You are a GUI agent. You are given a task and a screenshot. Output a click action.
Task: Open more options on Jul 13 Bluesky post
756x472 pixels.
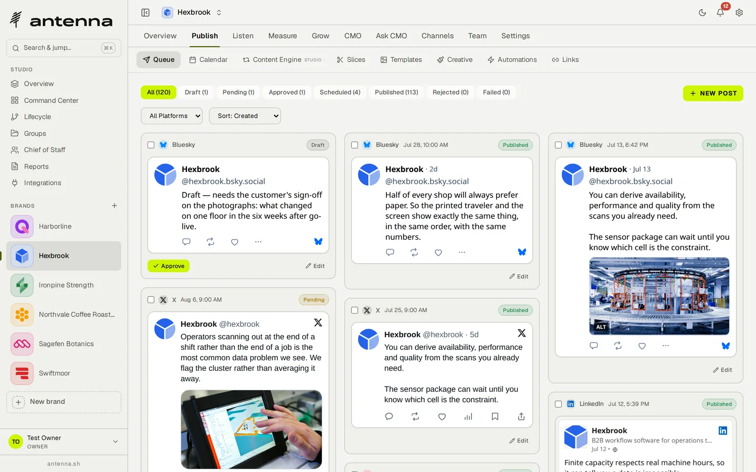[x=666, y=346]
